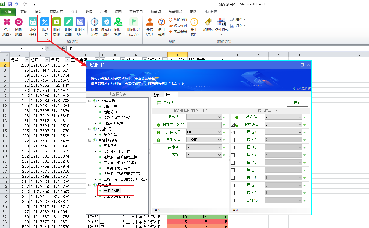Click help icon beside 文件编码
Image resolution: width=369 pixels, height=228 pixels.
[x=159, y=132]
